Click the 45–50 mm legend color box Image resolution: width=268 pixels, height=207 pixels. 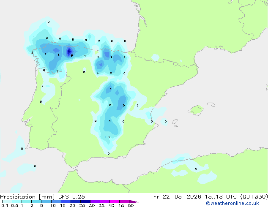click(124, 202)
